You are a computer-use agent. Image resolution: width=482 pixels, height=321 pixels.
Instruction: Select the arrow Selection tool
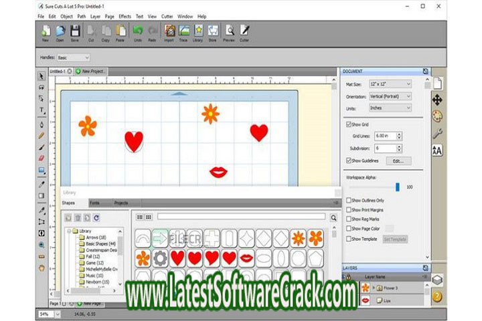click(42, 76)
